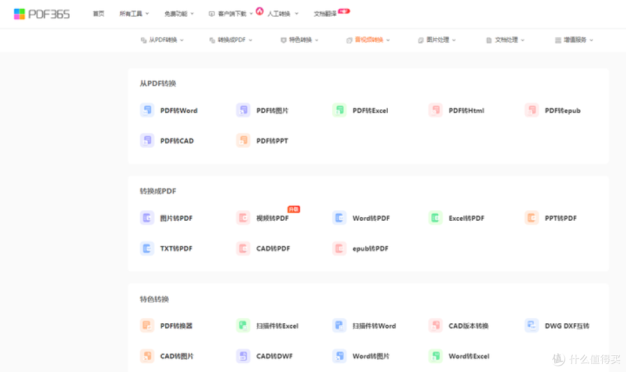Viewport: 626px width, 372px height.
Task: Click the 转换成PDF section heading
Action: 158,191
